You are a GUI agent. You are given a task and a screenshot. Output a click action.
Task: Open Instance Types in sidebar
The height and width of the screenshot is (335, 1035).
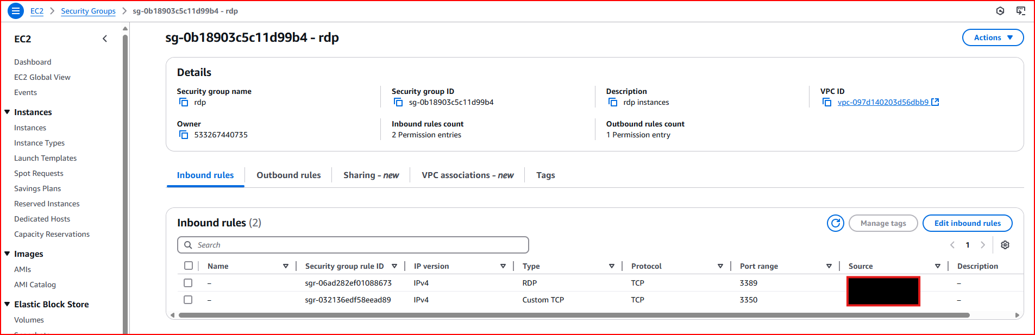pyautogui.click(x=39, y=143)
